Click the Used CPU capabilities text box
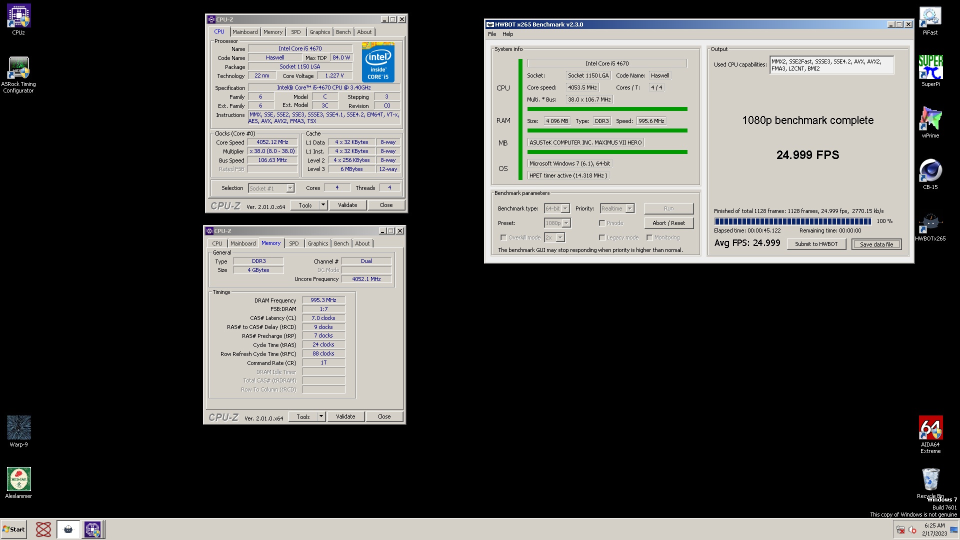 coord(831,65)
